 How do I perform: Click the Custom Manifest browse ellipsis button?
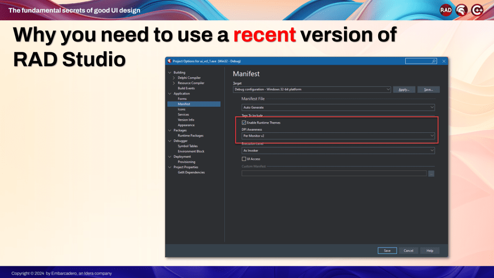[431, 174]
